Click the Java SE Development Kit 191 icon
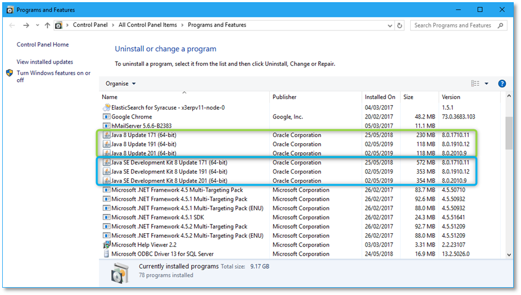Viewport: 521px width, 295px height. click(x=106, y=171)
